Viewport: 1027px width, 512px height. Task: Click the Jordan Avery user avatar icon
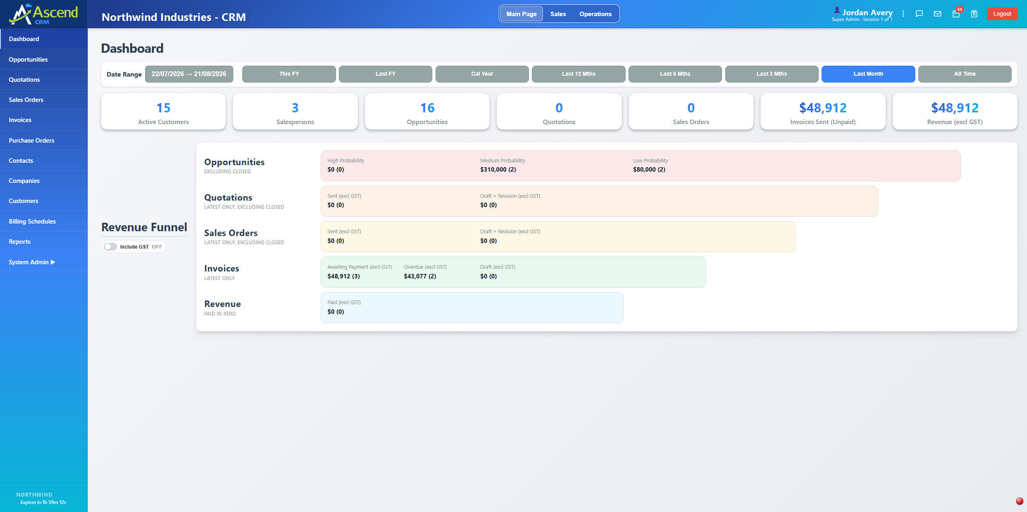pos(837,10)
